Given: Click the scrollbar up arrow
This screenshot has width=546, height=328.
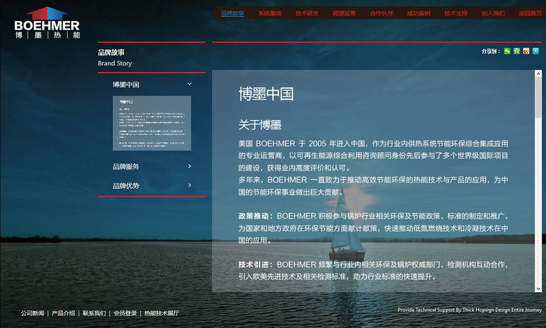Looking at the screenshot, I should point(538,74).
